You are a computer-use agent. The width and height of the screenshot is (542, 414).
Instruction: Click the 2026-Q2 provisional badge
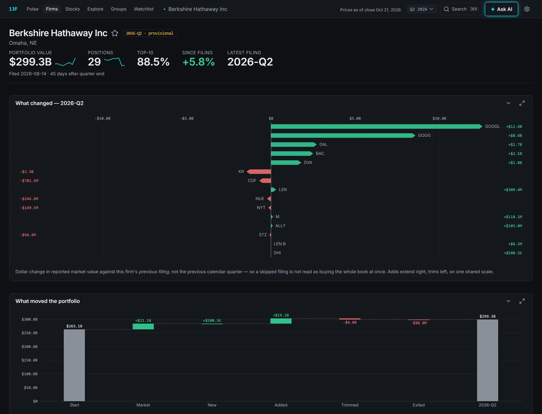pos(149,33)
